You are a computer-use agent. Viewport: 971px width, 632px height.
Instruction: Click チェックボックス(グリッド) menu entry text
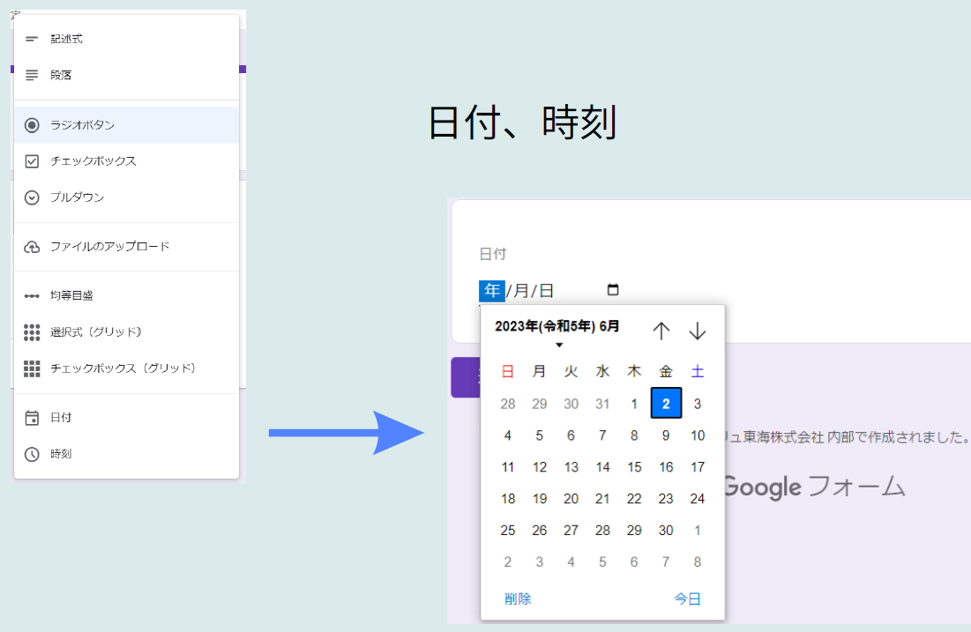coord(123,368)
